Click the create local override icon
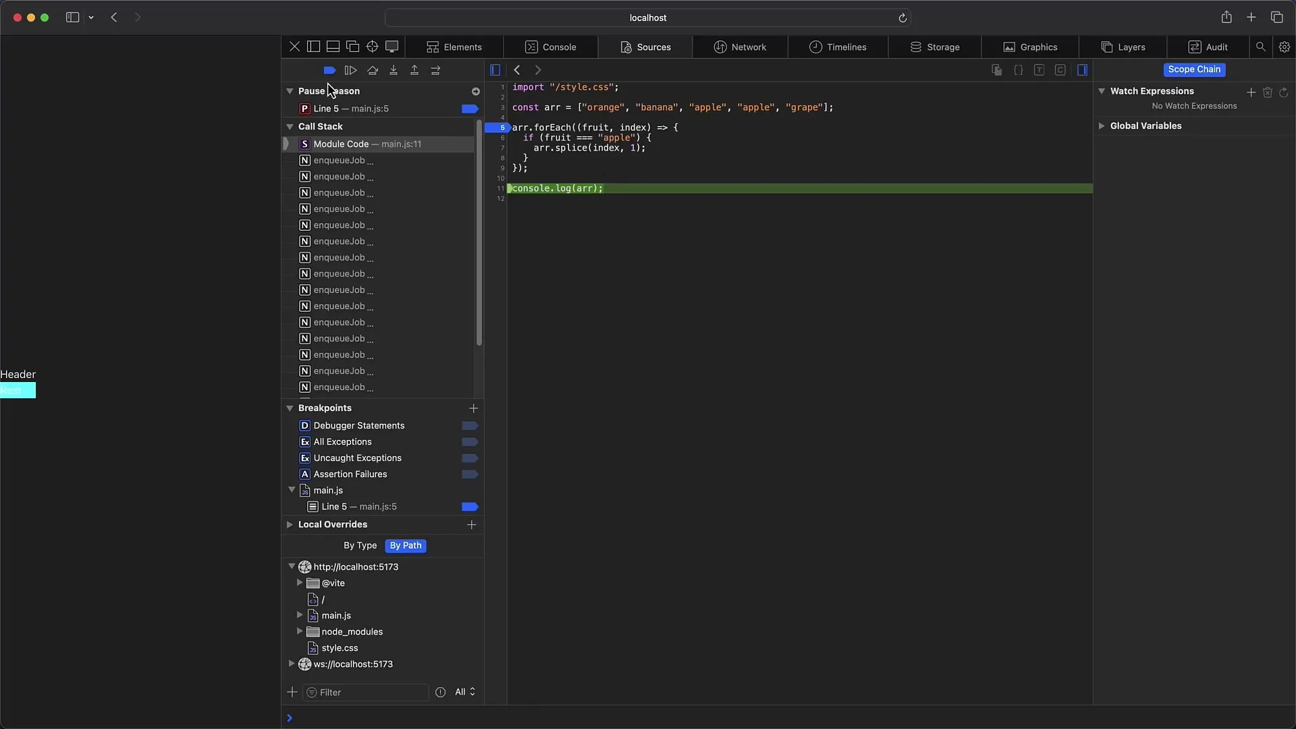This screenshot has height=729, width=1296. click(x=996, y=70)
